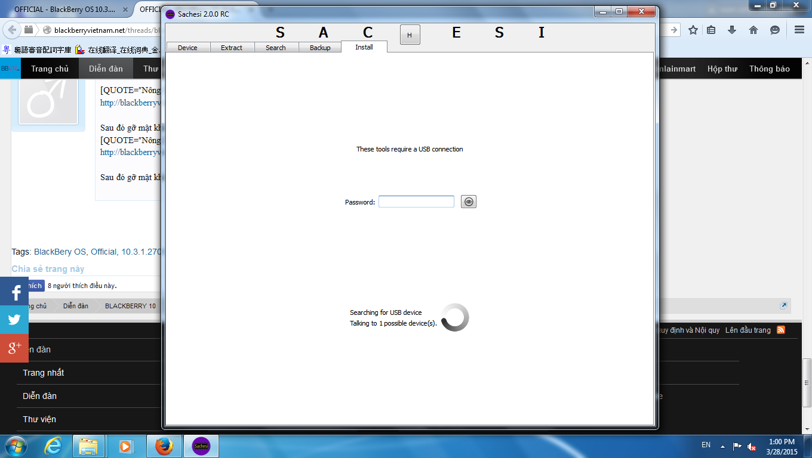Open the RSS feed icon in footer
Image resolution: width=812 pixels, height=458 pixels.
780,330
